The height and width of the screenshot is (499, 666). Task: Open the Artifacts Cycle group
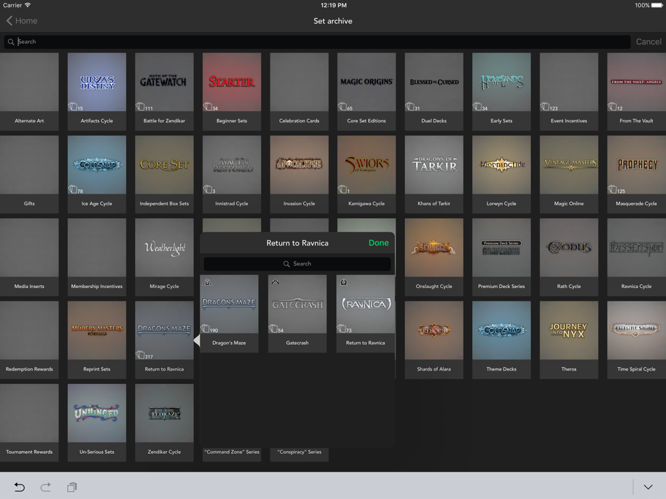click(97, 92)
